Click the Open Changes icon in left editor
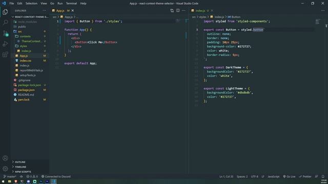Screen dimensions: 328x184 click(x=172, y=10)
